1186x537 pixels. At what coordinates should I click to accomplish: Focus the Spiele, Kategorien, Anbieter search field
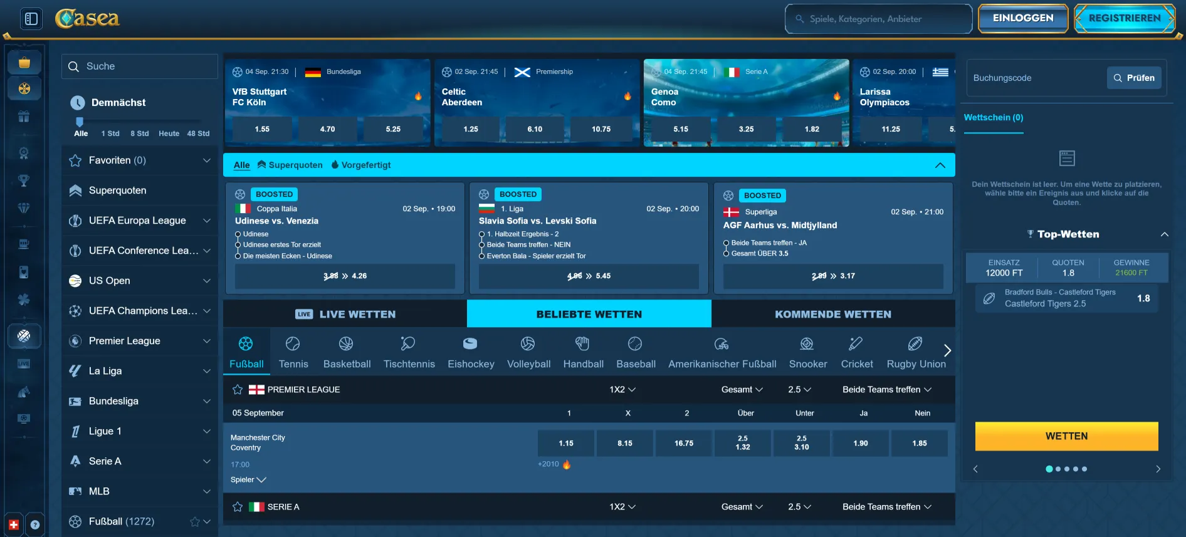pos(879,19)
